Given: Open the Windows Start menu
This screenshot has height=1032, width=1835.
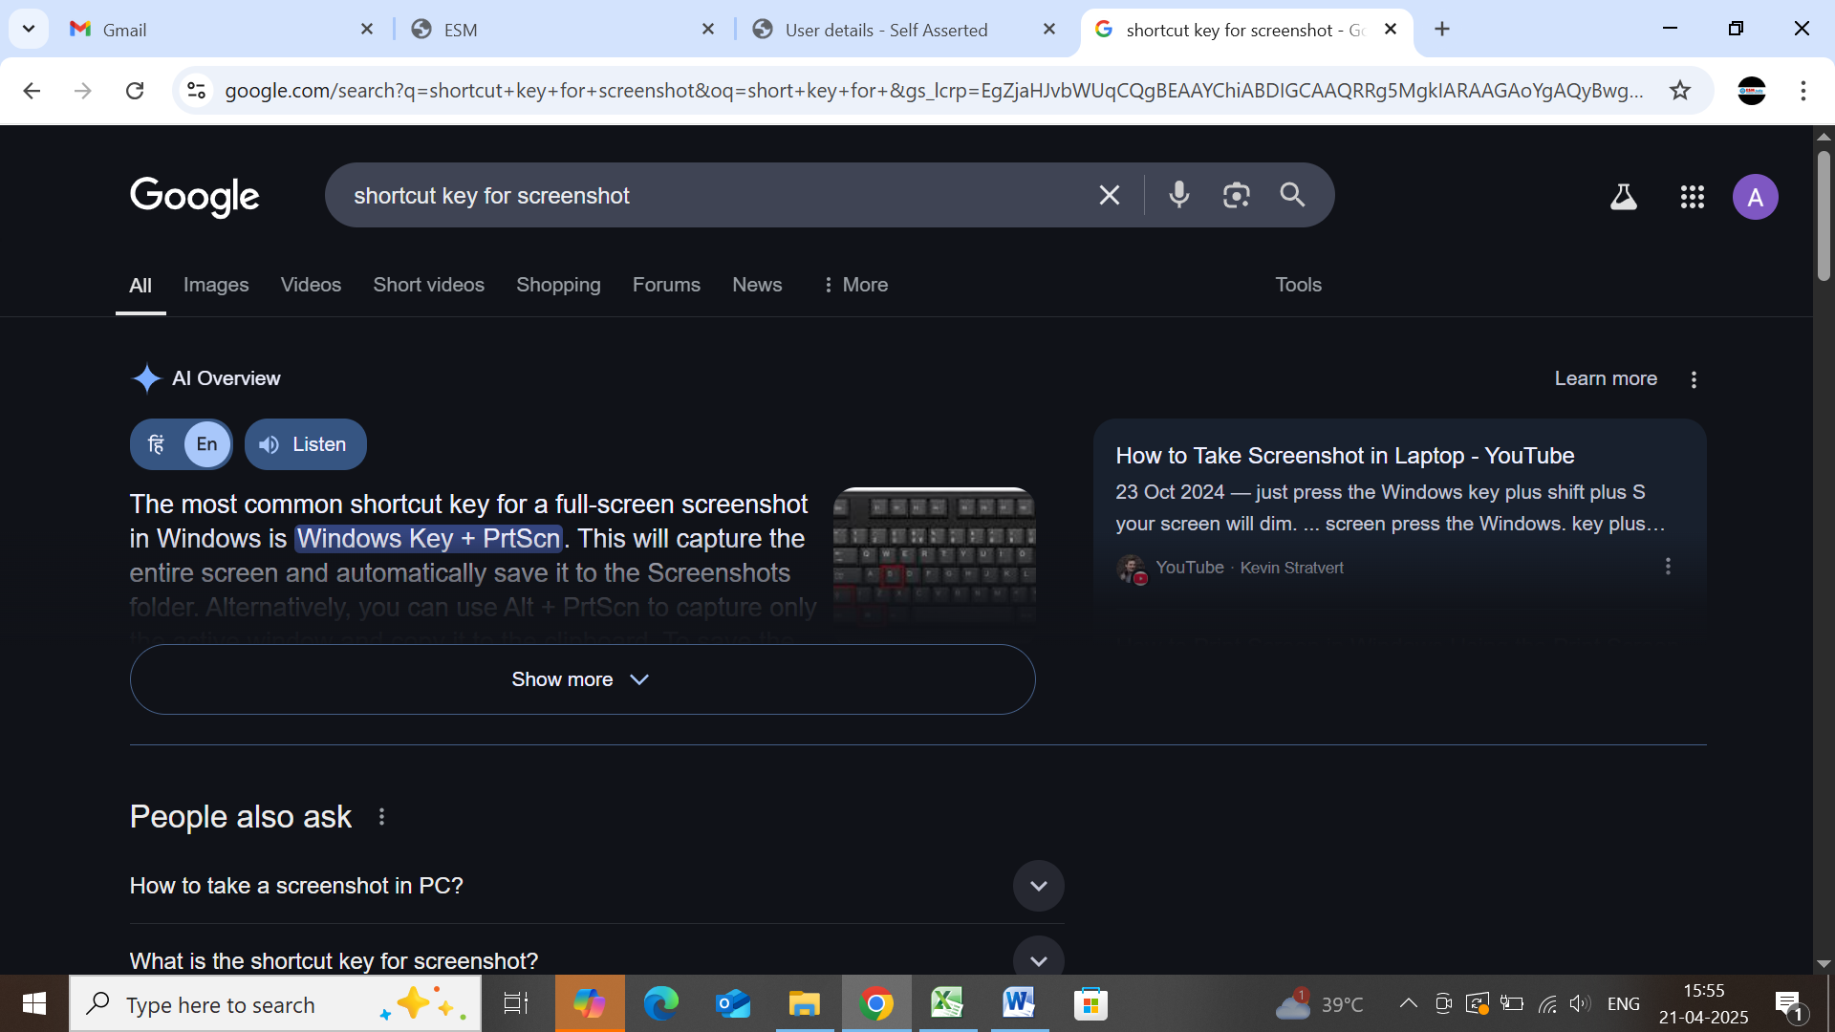Looking at the screenshot, I should click(x=34, y=1004).
